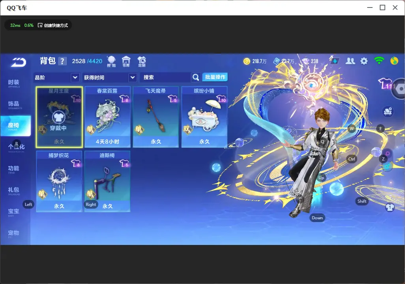
Task: Click the 创建快捷方式 label
Action: click(x=56, y=25)
